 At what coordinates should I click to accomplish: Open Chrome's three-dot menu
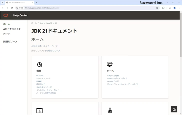[x=179, y=8]
